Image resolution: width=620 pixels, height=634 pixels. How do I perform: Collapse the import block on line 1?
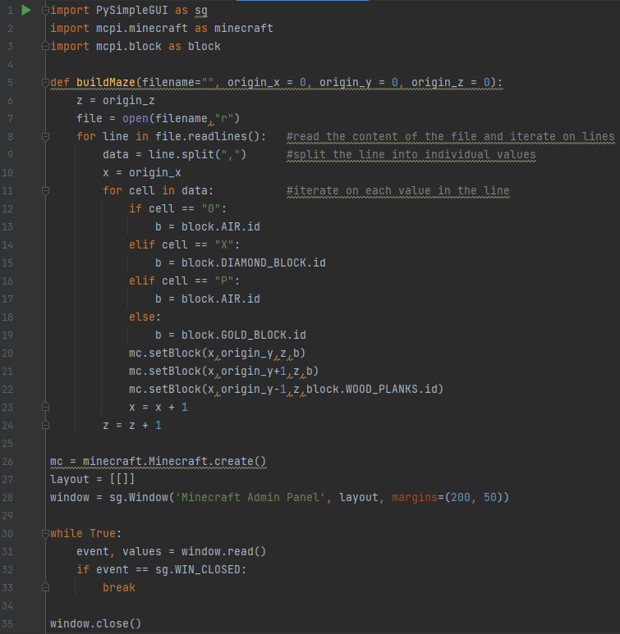coord(44,11)
